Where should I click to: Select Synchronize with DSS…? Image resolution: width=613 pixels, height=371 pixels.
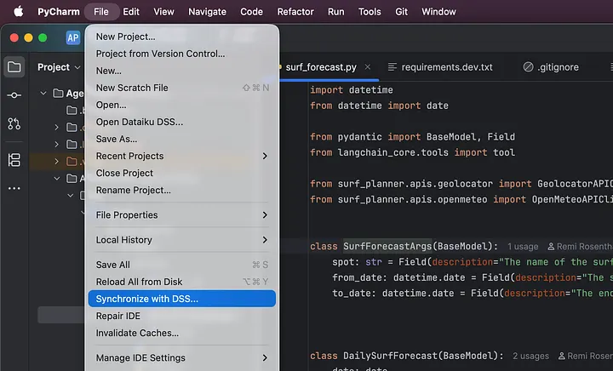[182, 299]
